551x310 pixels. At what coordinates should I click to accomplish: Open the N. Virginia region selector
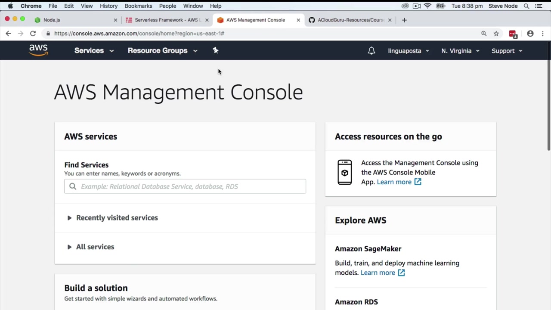(x=460, y=51)
